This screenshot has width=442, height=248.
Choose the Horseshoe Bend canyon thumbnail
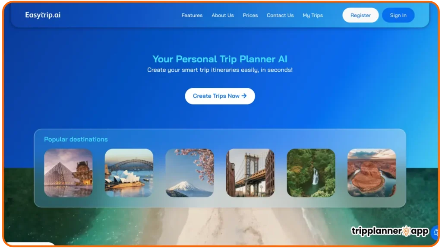[x=372, y=173]
